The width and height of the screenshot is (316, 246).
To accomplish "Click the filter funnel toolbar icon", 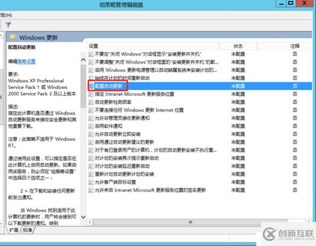I will point(8,25).
